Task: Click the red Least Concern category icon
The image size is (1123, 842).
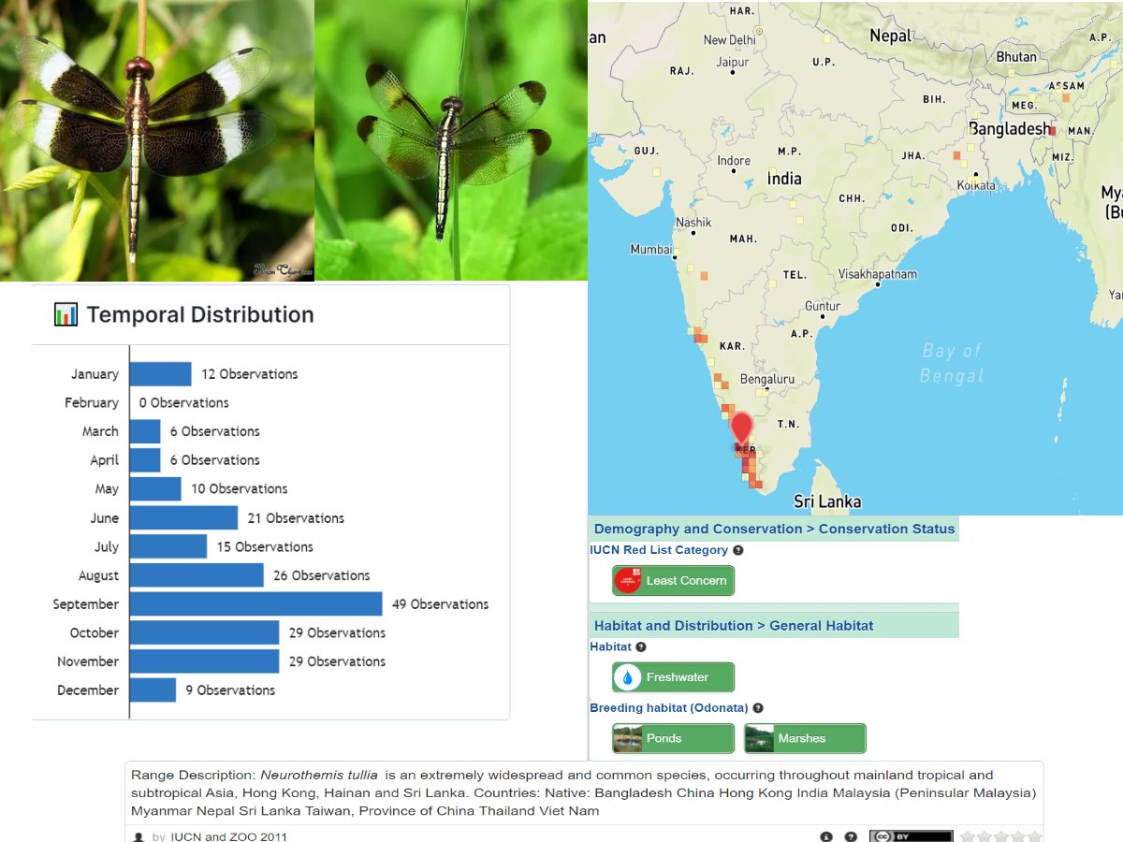Action: tap(627, 580)
